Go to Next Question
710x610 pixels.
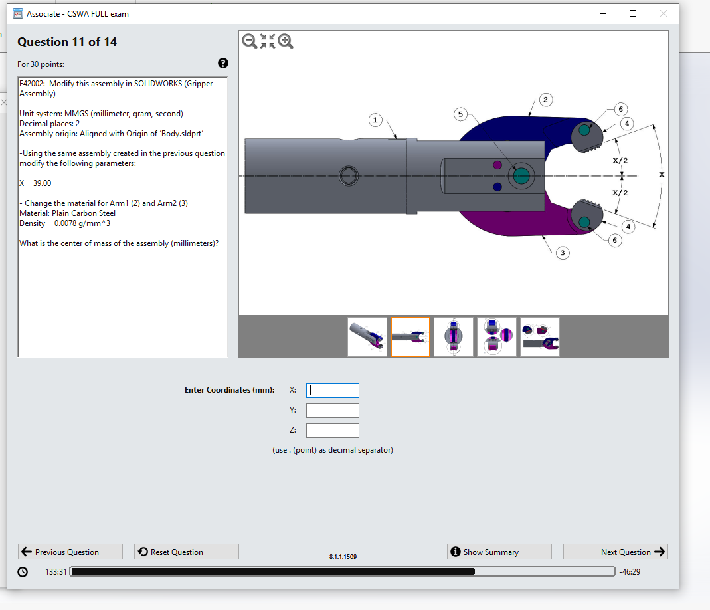(616, 552)
